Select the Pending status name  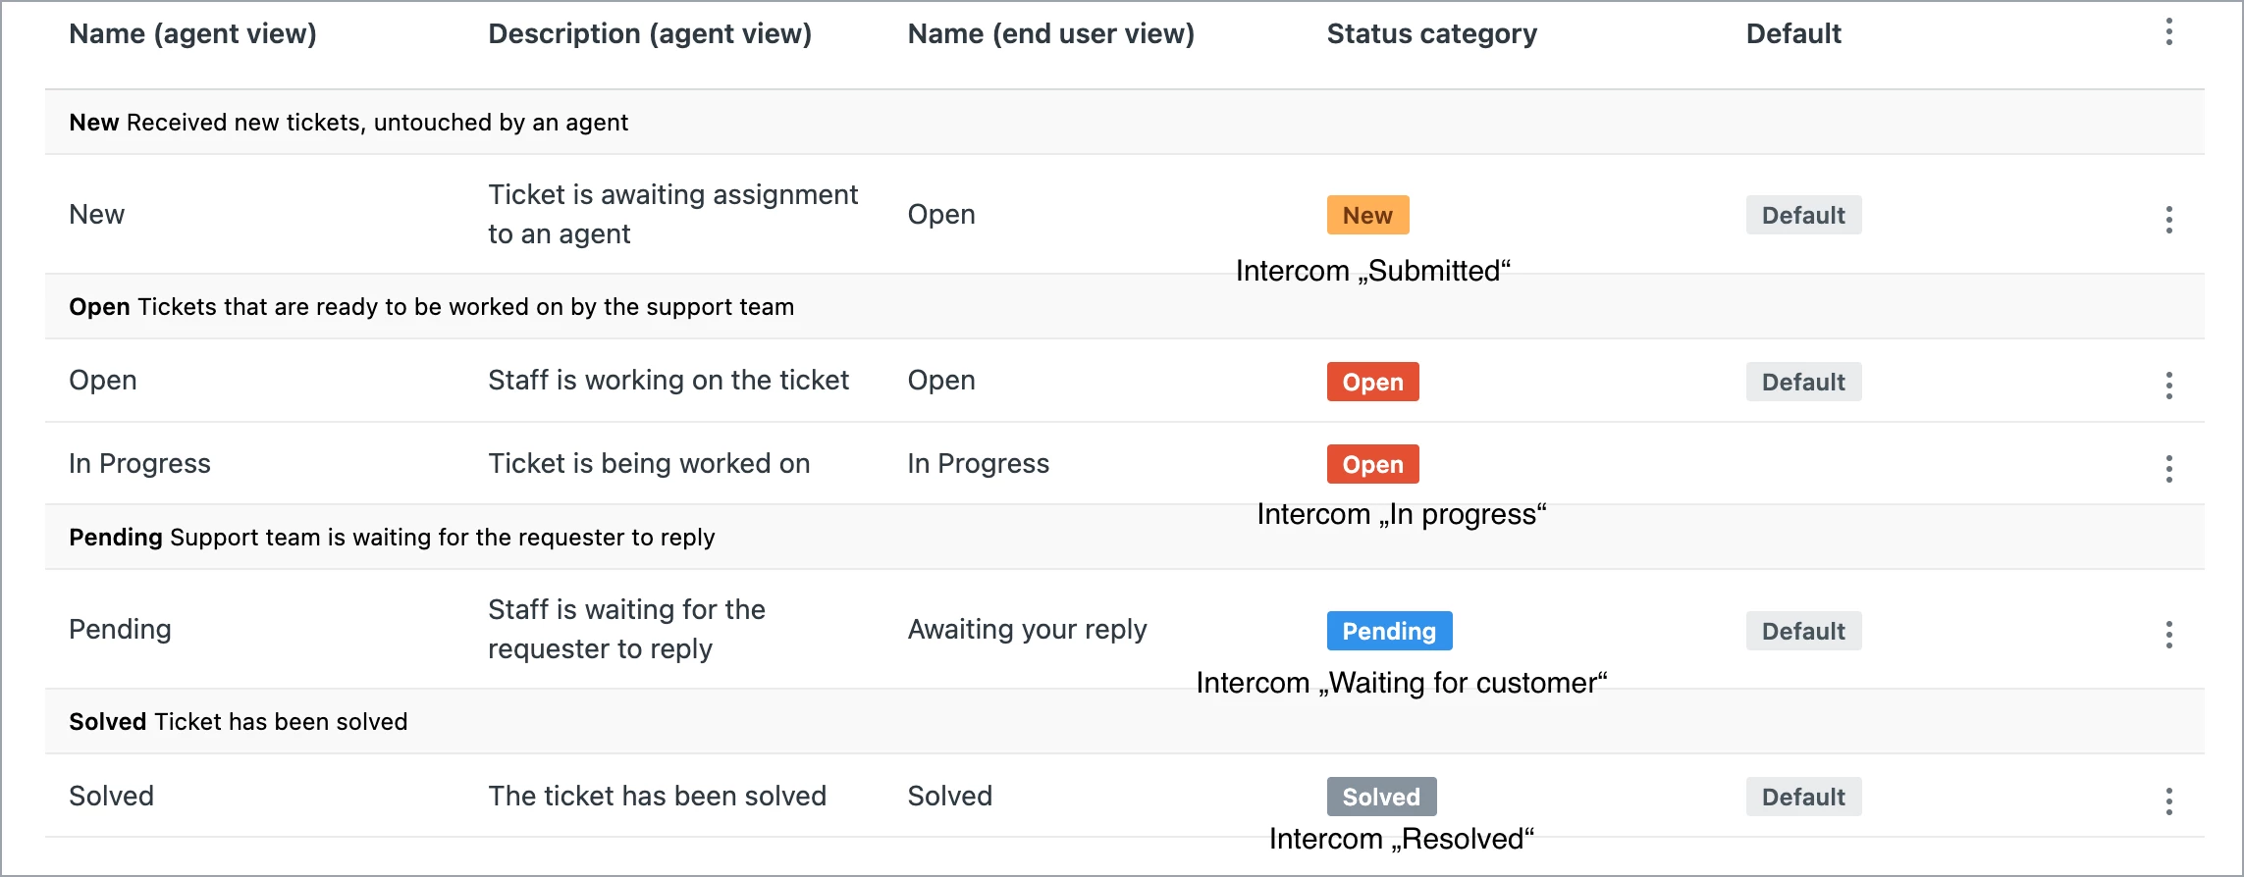120,629
